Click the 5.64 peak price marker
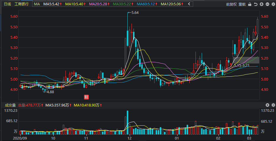This screenshot has width=276, height=141. click(134, 13)
